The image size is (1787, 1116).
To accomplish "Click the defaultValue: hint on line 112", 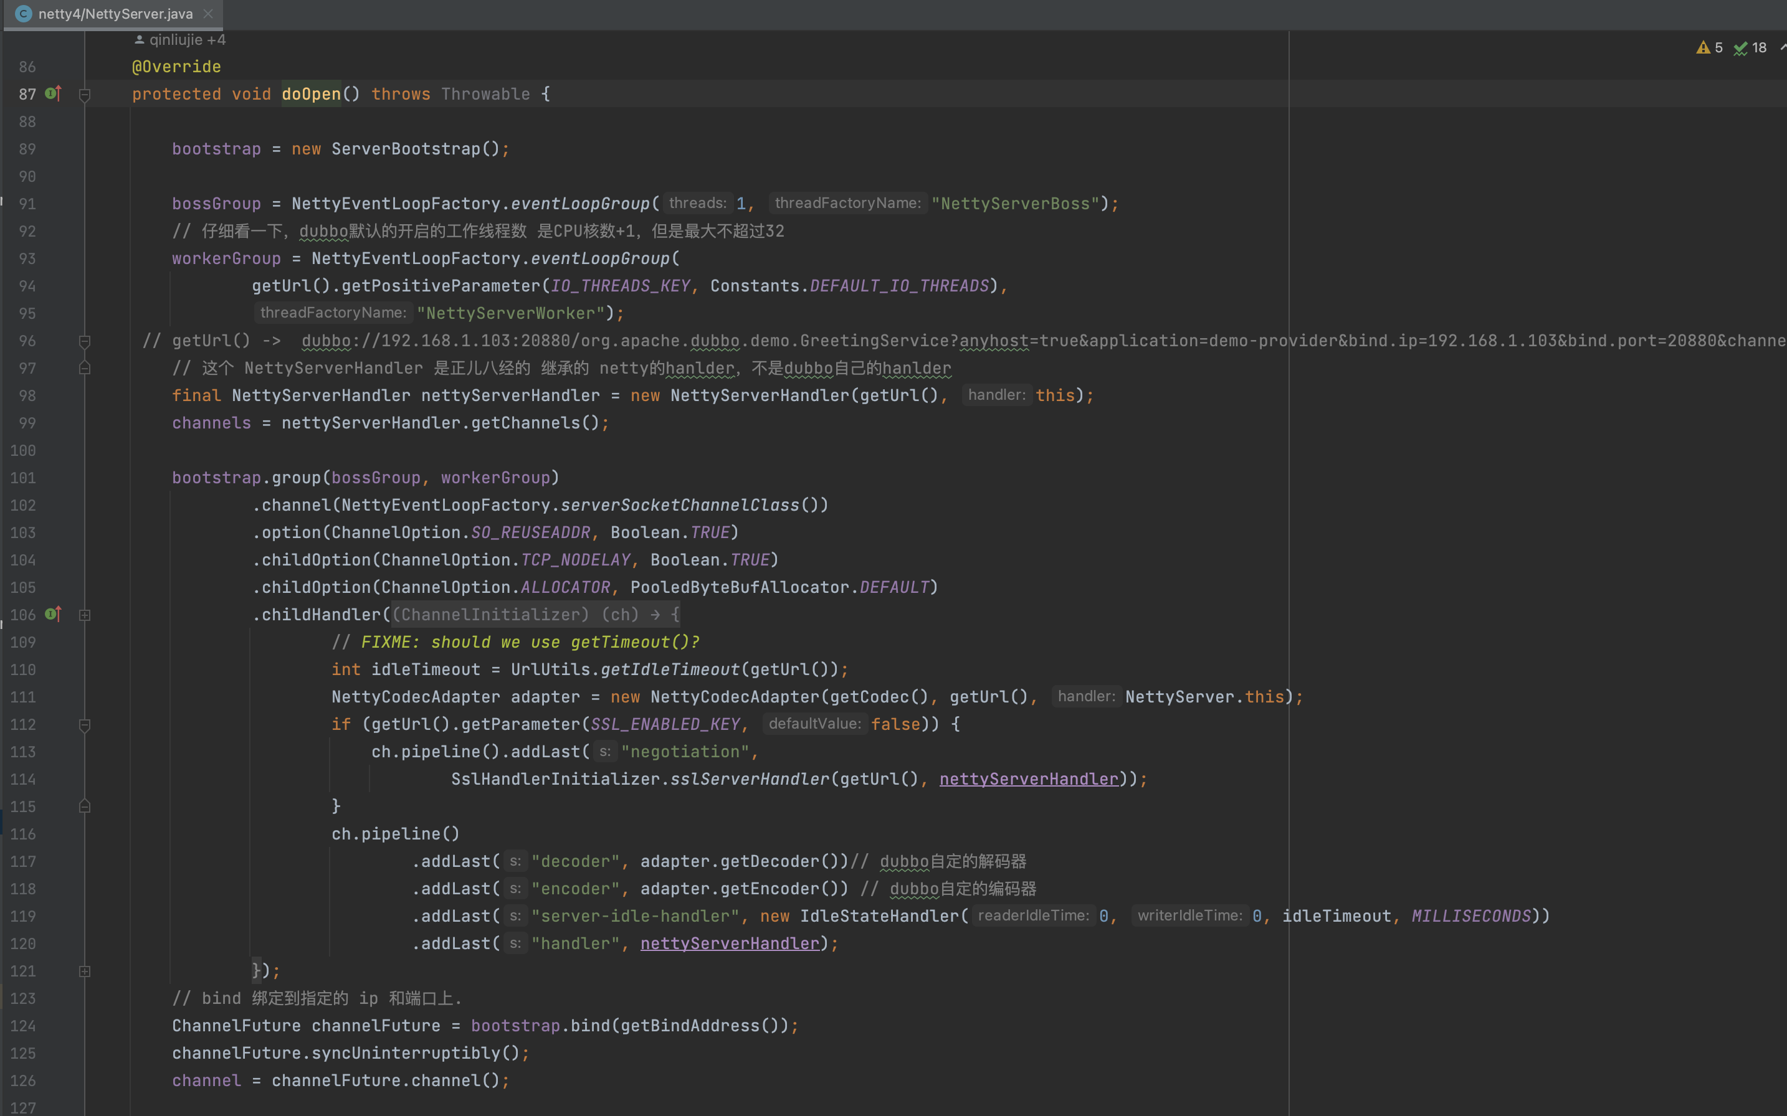I will coord(814,723).
